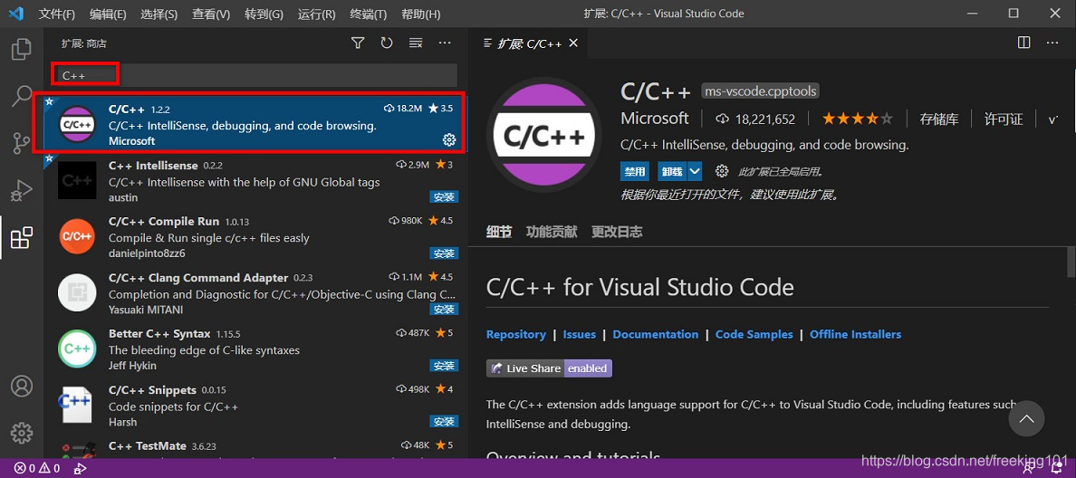Select the 扩展: C/C++ editor tab
Image resolution: width=1076 pixels, height=478 pixels.
point(528,43)
